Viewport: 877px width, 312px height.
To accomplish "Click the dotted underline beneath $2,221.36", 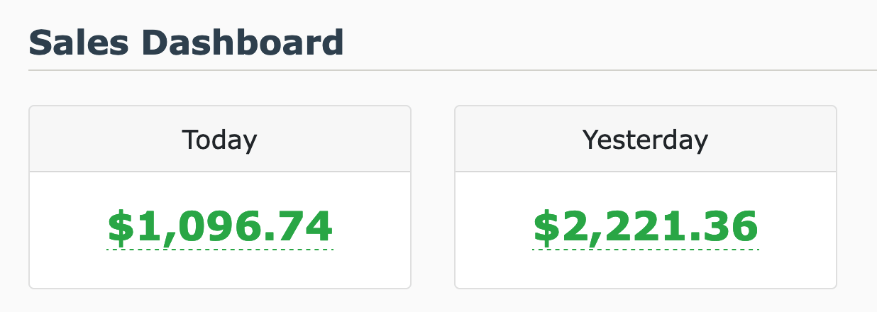I will coord(645,250).
